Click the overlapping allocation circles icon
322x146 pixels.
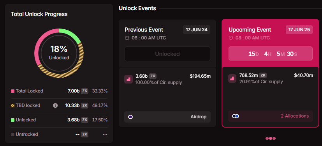[x=236, y=116]
